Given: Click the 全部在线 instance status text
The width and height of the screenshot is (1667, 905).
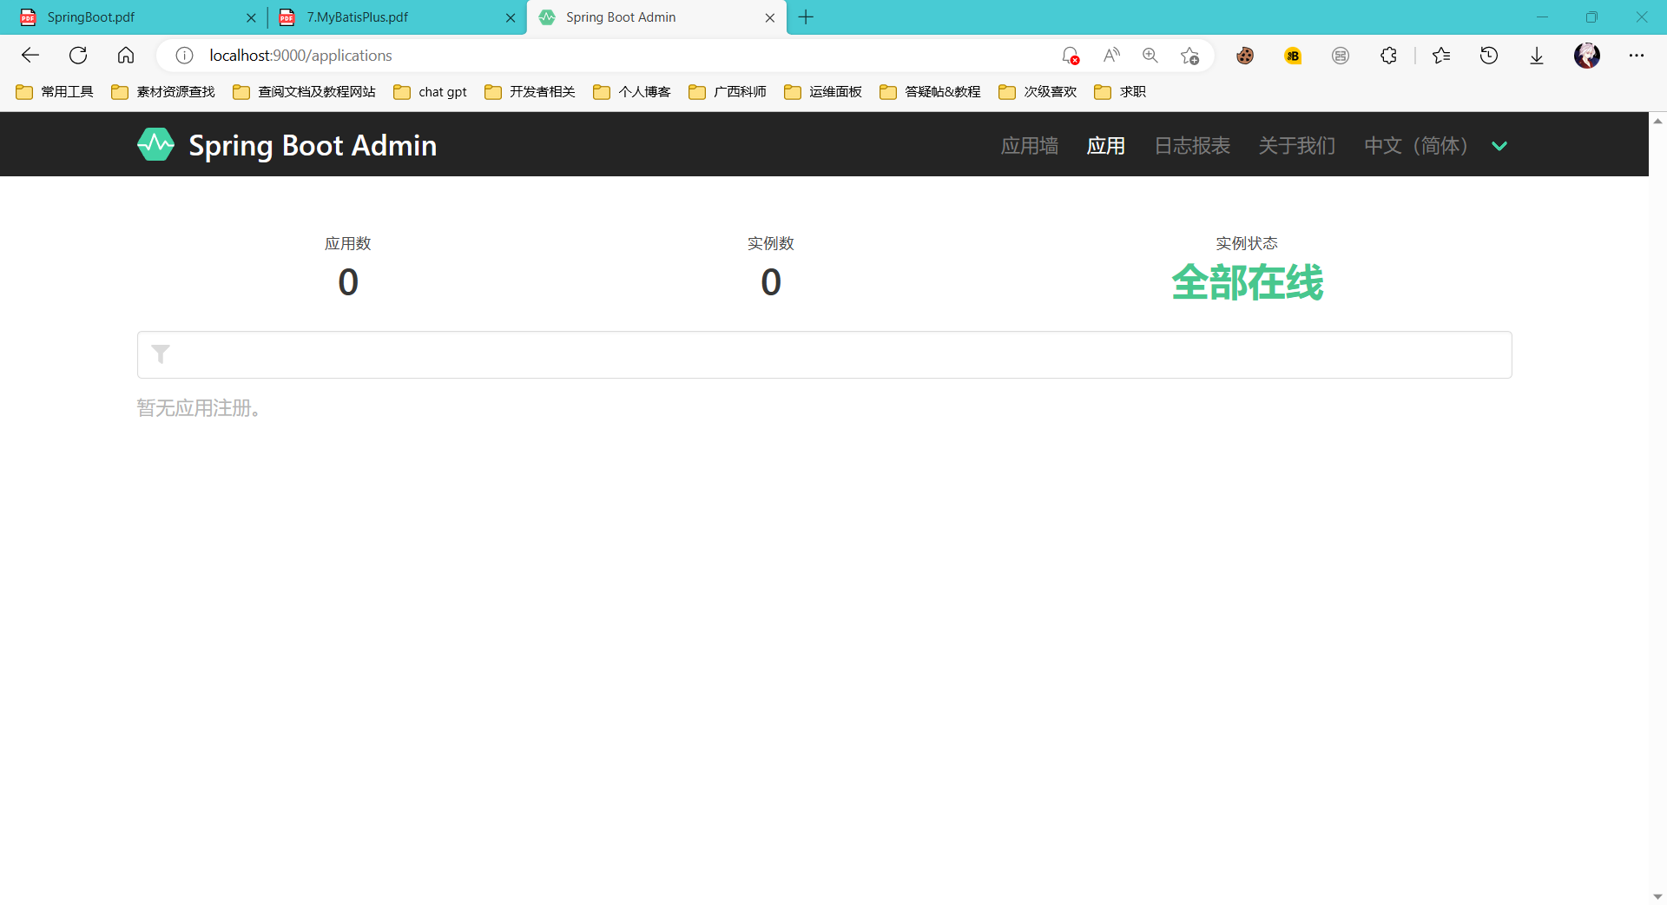Looking at the screenshot, I should tap(1247, 282).
